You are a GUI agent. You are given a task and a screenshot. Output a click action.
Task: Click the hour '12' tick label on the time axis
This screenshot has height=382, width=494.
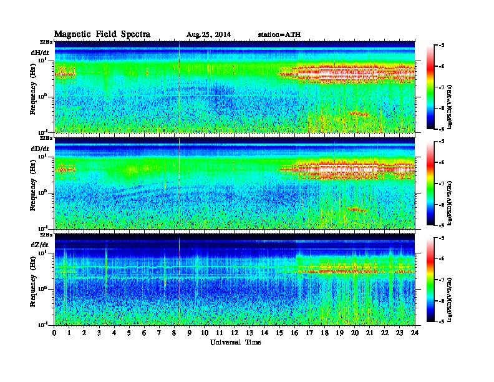(235, 333)
